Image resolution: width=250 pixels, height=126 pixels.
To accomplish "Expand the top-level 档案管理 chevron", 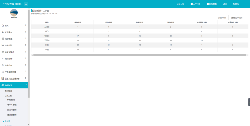I will [26, 38].
